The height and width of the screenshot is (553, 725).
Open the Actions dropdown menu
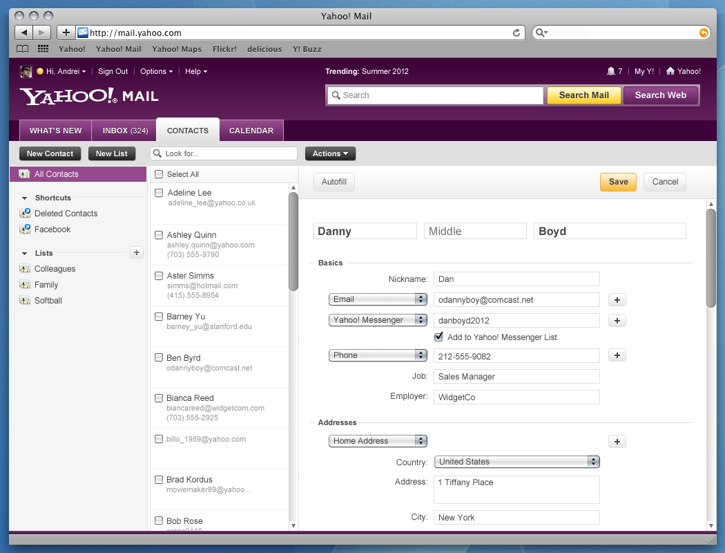coord(330,153)
